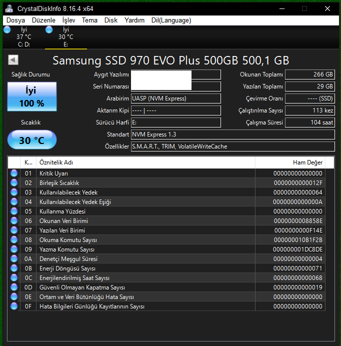This screenshot has width=341, height=346.
Task: Click the status orb for Denetçi Meşgul Süresi row
Action: click(x=14, y=258)
